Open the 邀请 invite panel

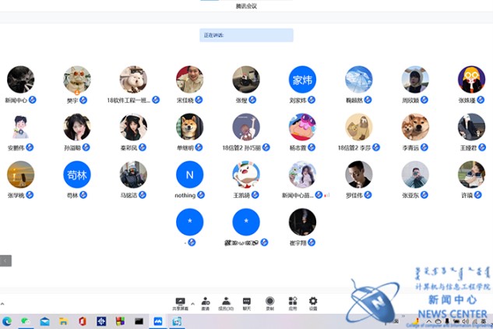point(205,301)
